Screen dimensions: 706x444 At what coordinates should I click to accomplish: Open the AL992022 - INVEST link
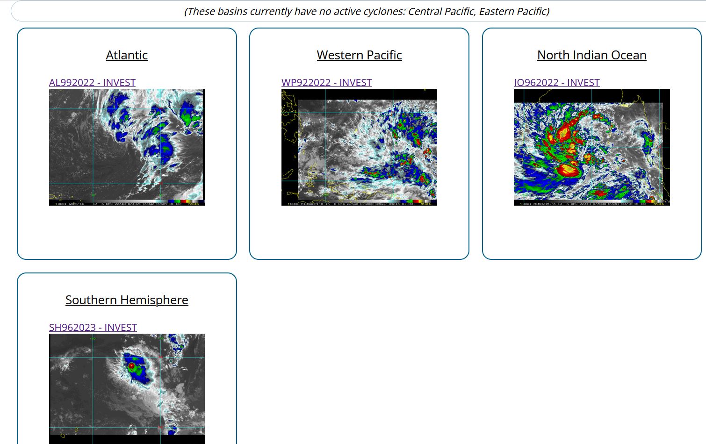(x=92, y=83)
